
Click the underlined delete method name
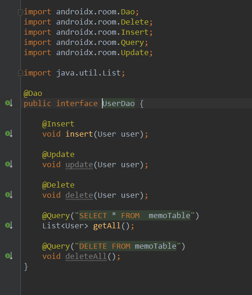pos(79,195)
